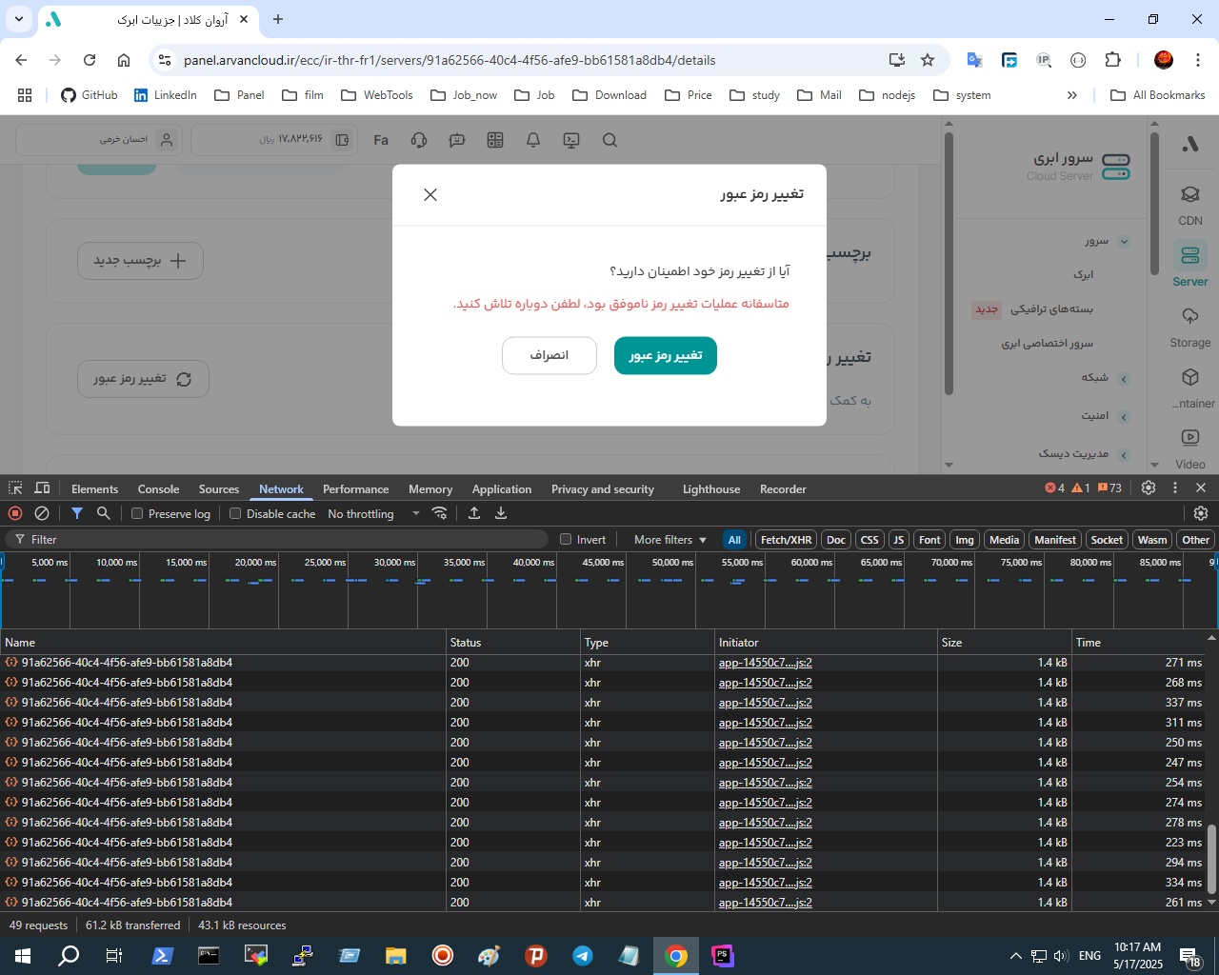Image resolution: width=1219 pixels, height=975 pixels.
Task: Enable the Preserve log checkbox
Action: [137, 513]
